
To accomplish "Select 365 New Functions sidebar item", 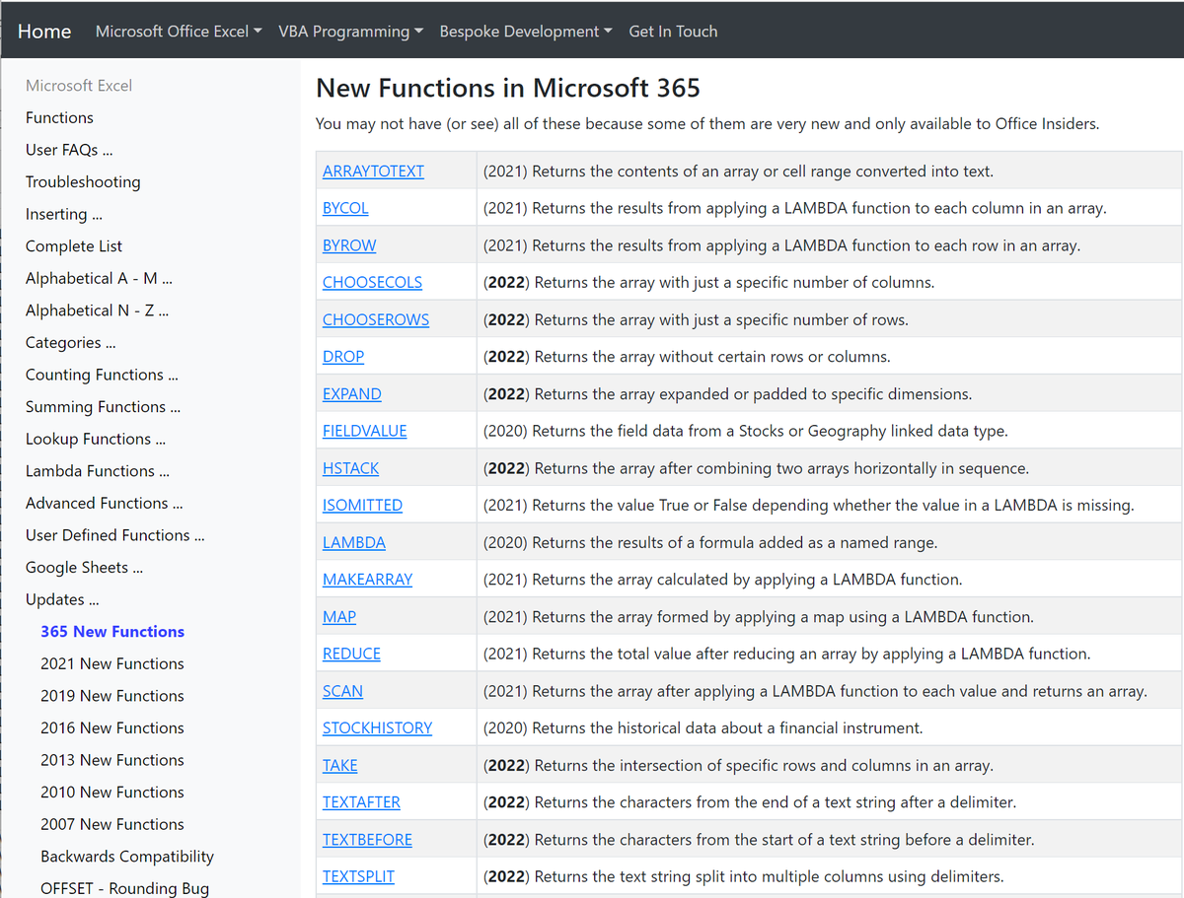I will click(x=112, y=632).
